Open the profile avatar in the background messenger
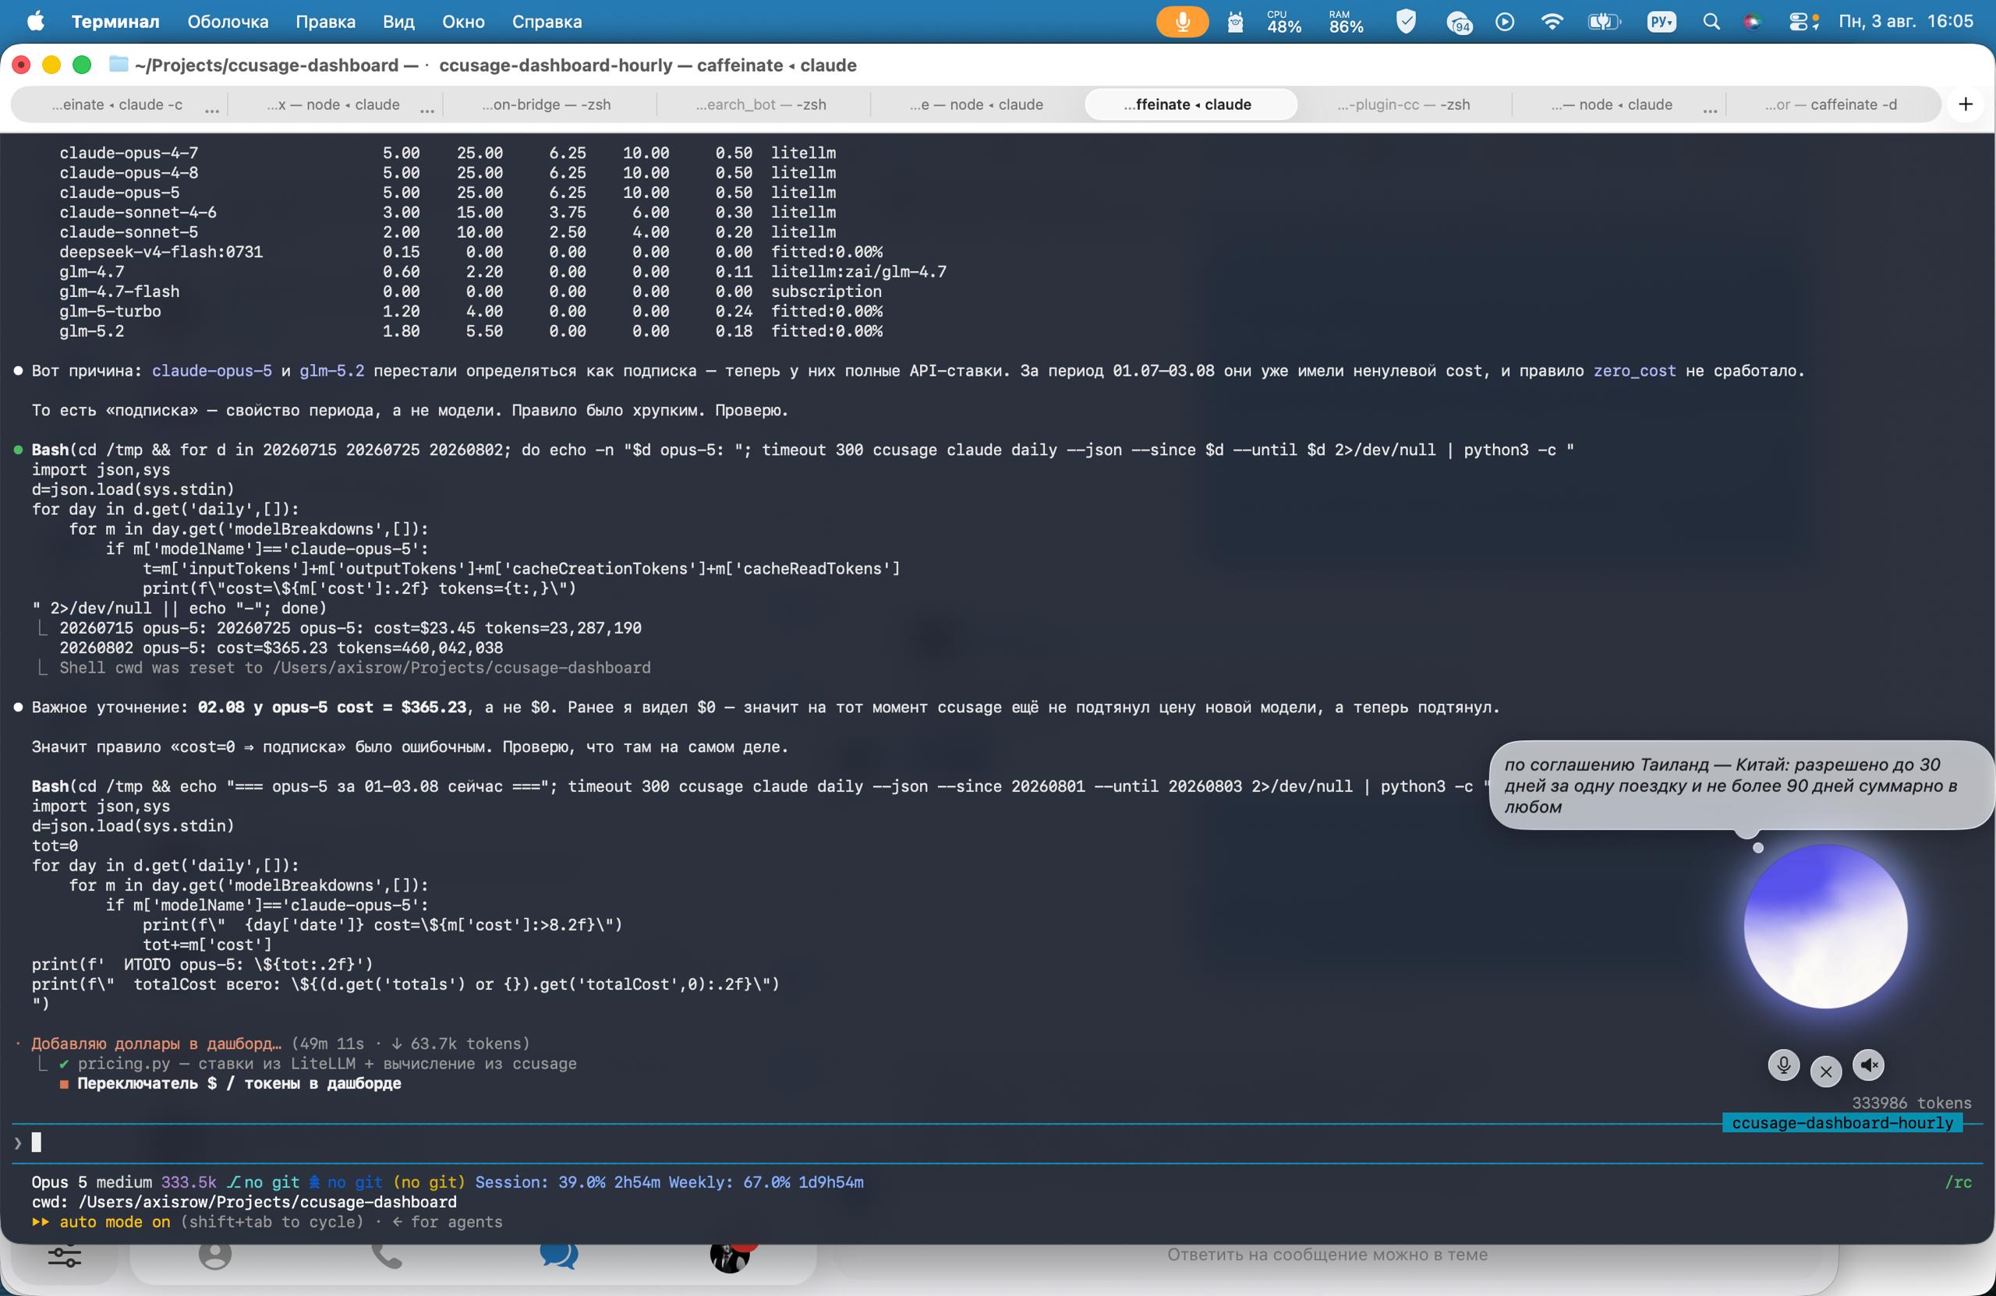 [731, 1258]
